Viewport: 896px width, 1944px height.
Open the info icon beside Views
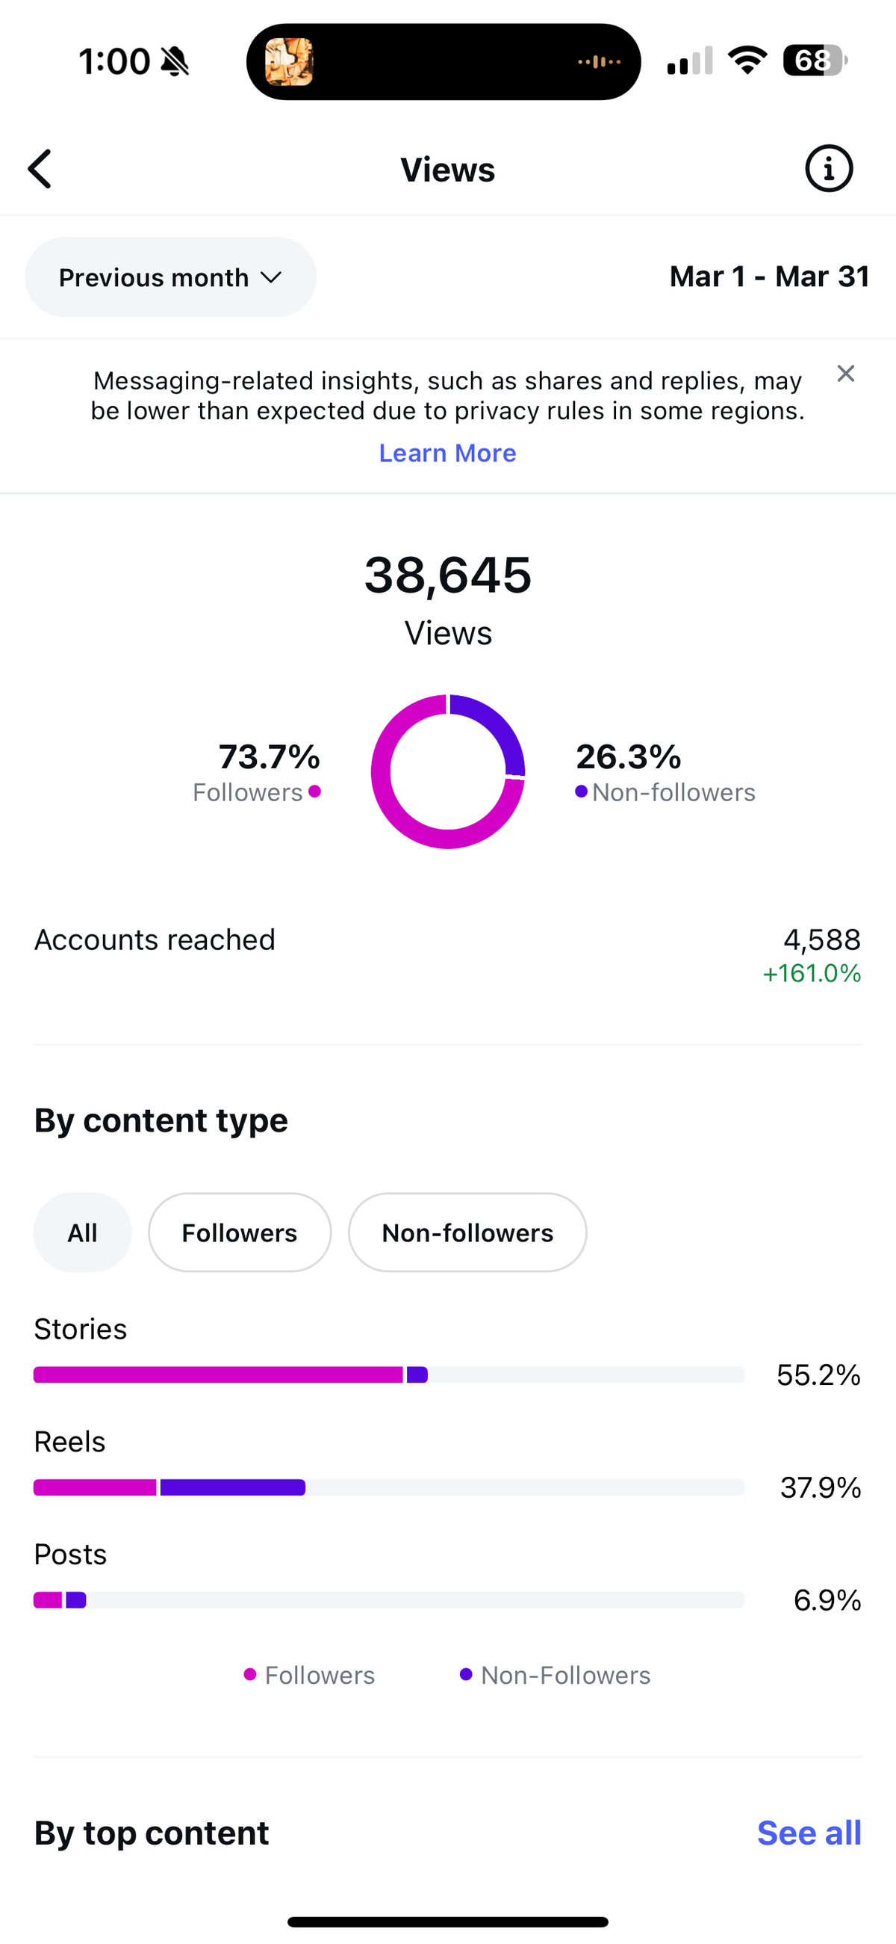click(829, 168)
